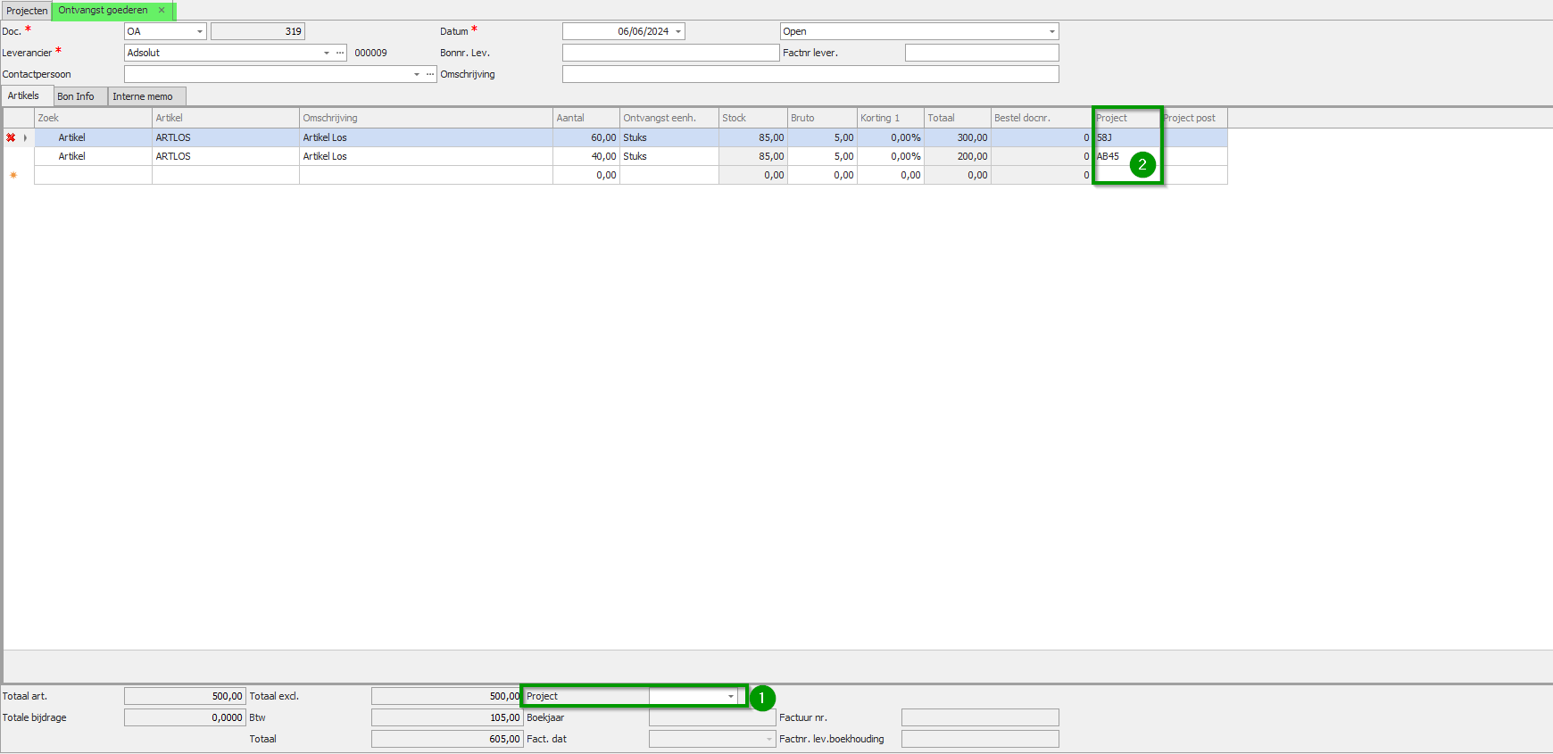Open the Leverancier lookup ellipsis button
The image size is (1553, 754).
[340, 53]
